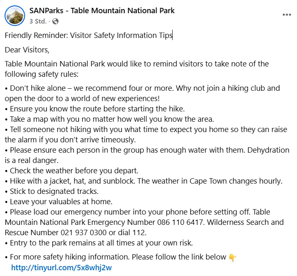Click 'Stick to designated tracks' bullet

[52, 191]
